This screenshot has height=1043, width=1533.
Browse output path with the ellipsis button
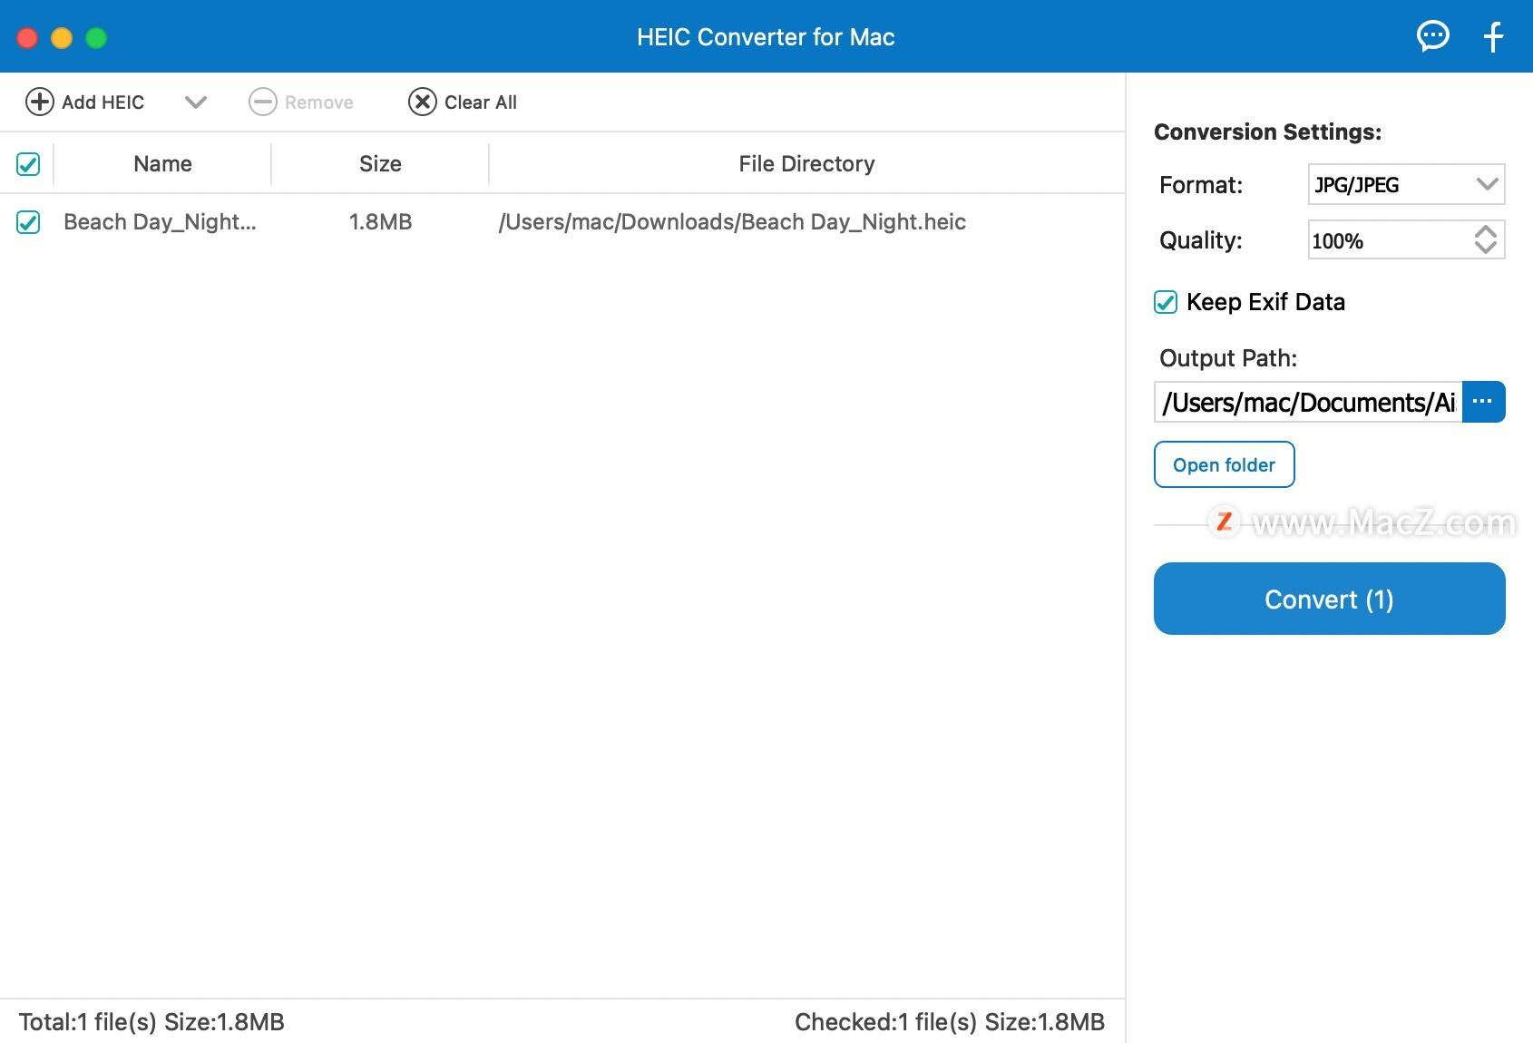tap(1483, 402)
